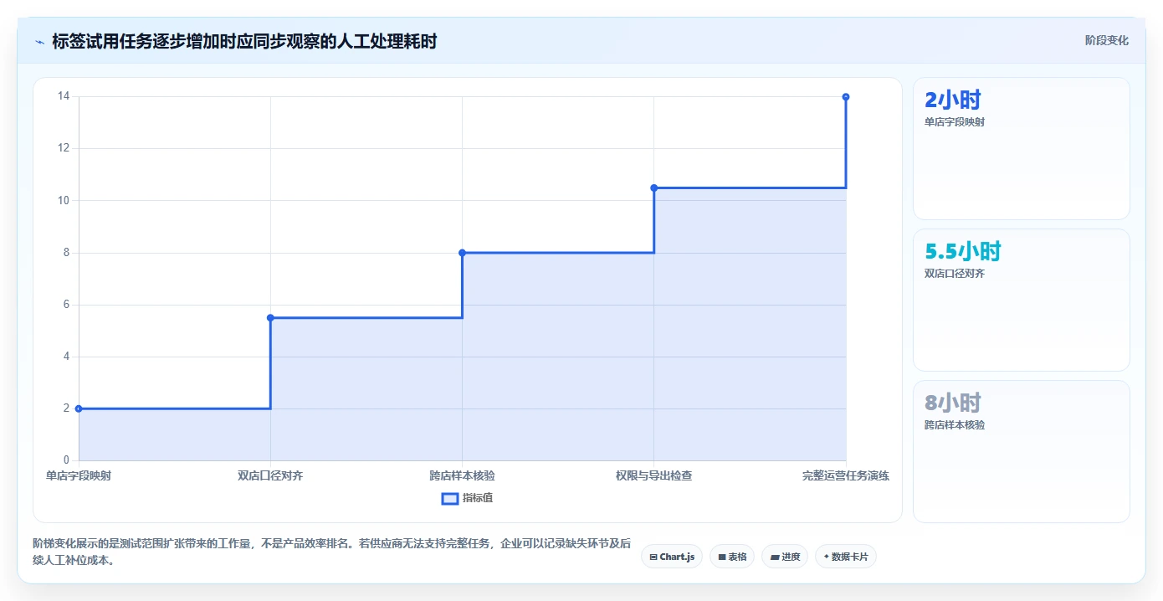Click the y-axis value 6

[65, 305]
